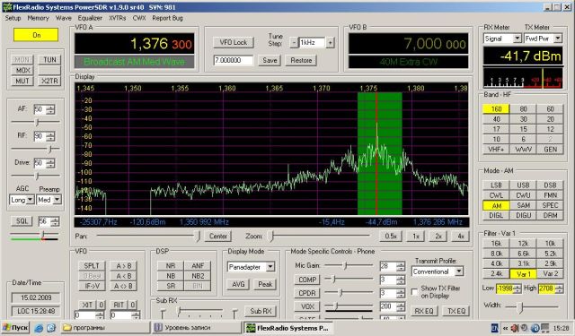Toggle the MOX transmit button
This screenshot has width=575, height=336.
(22, 70)
